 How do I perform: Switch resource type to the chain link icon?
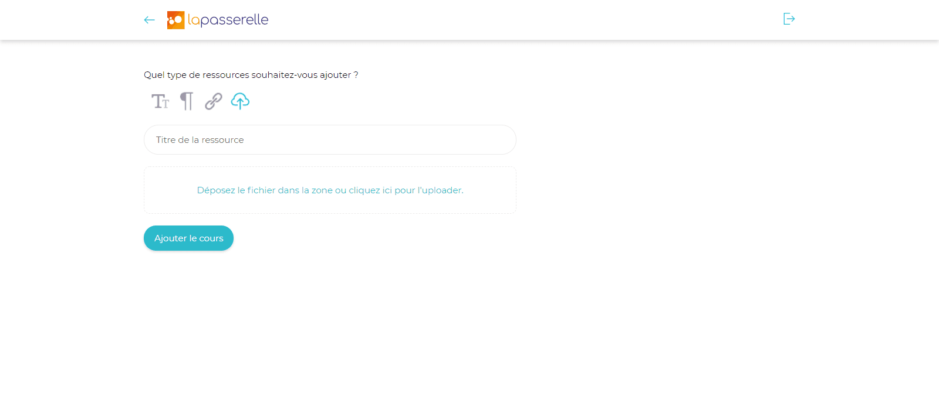(213, 101)
